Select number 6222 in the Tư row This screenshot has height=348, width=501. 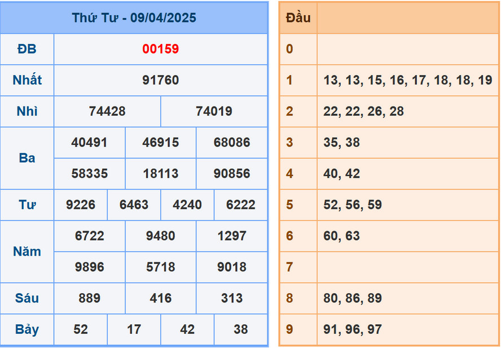[x=240, y=205]
